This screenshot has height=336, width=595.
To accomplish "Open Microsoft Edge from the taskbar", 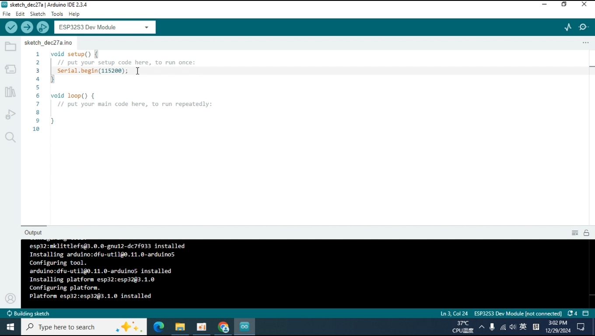I will (x=159, y=327).
